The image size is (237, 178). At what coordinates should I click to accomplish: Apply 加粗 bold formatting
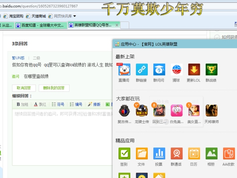23,104
